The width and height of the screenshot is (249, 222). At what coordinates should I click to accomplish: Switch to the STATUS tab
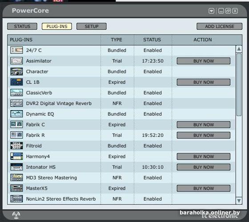[22, 26]
